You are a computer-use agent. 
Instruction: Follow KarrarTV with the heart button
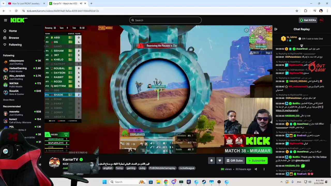pos(220,160)
